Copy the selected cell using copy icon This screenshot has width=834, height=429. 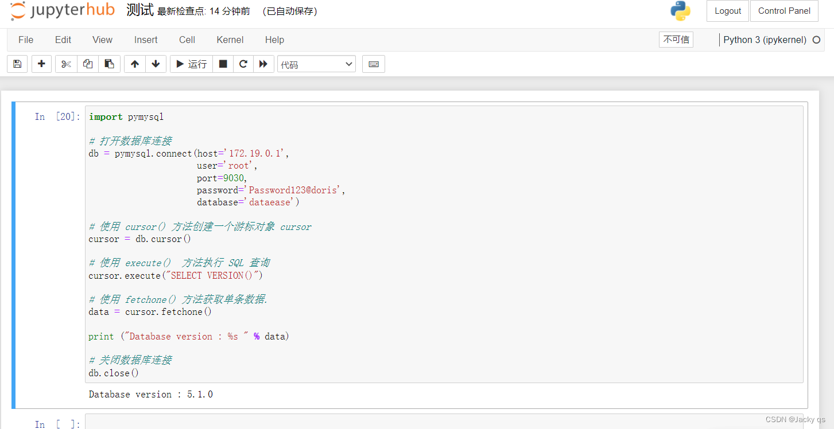tap(87, 64)
